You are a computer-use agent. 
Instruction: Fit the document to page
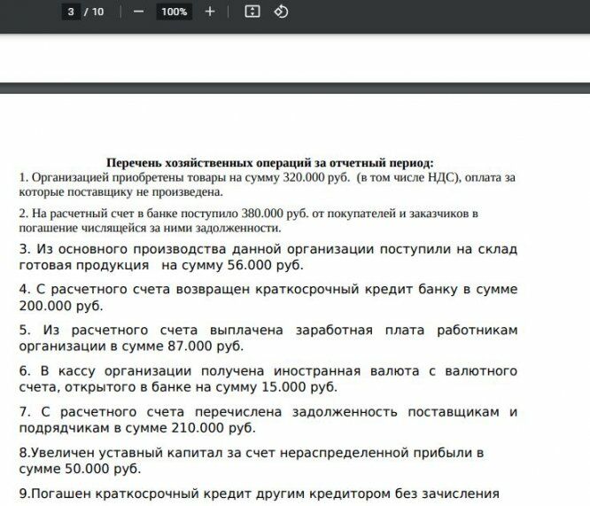[252, 12]
